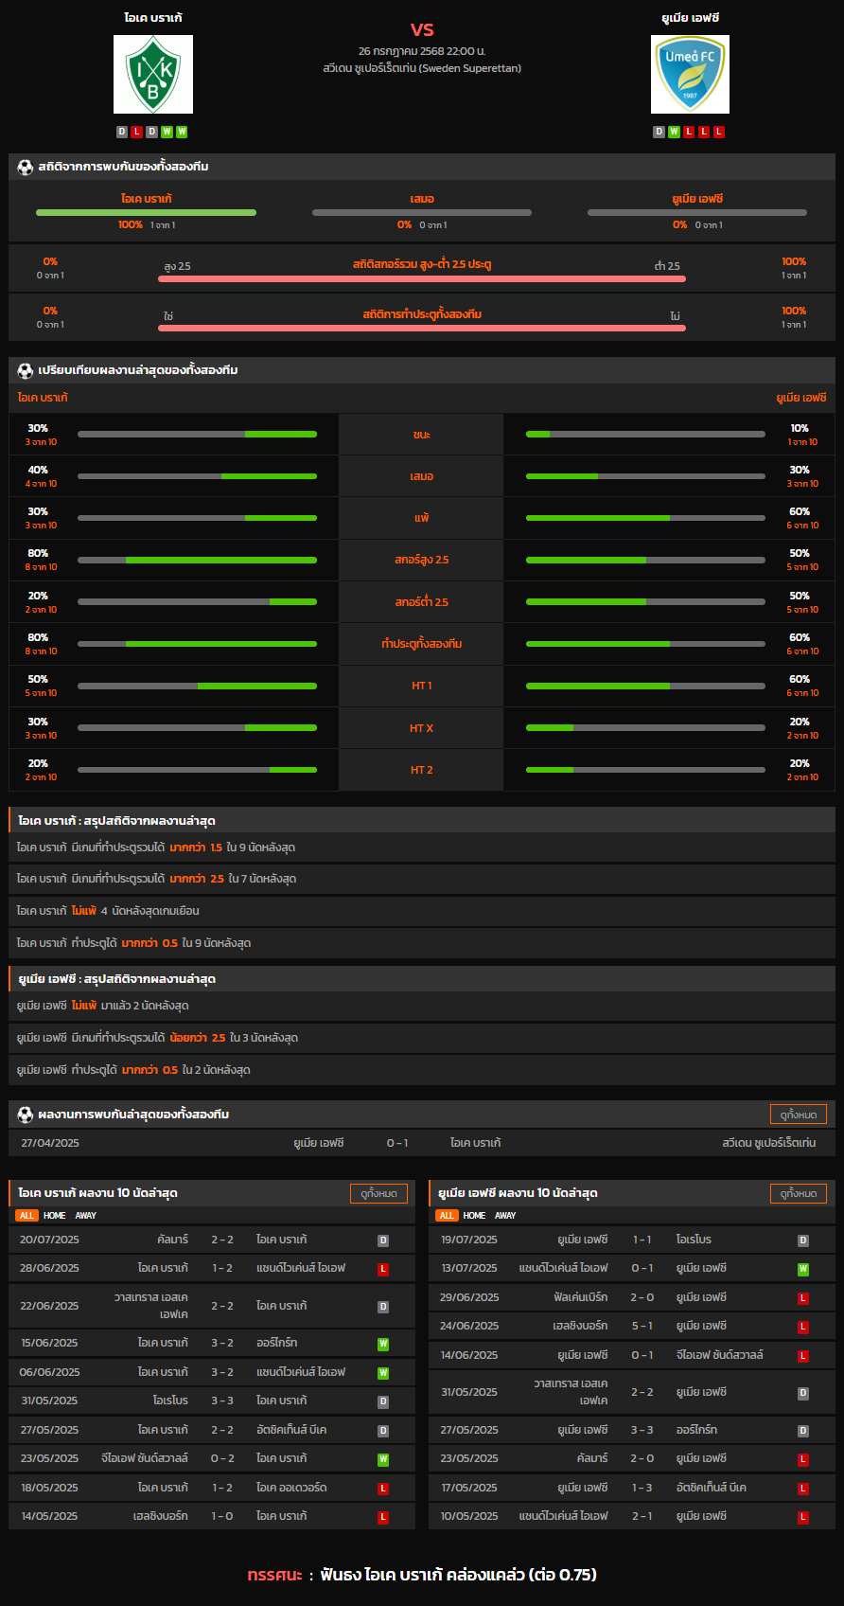Click the D result badge on the 20/07/2025 row
The image size is (844, 1606).
(x=383, y=1240)
